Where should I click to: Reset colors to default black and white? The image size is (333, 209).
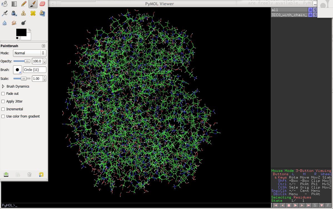coord(18,38)
